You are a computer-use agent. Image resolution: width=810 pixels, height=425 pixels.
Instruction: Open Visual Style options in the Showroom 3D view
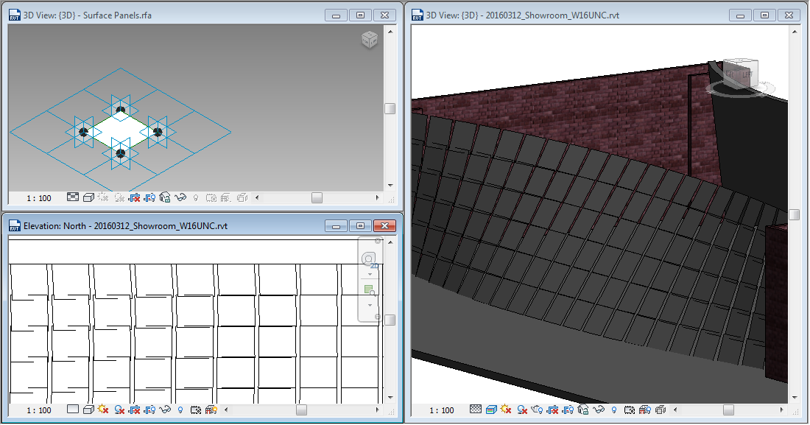point(490,409)
